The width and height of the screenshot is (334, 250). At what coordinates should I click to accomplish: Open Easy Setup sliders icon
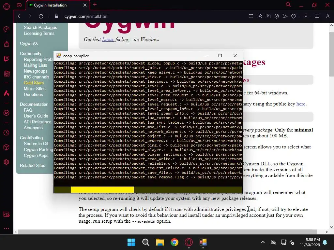(x=317, y=16)
